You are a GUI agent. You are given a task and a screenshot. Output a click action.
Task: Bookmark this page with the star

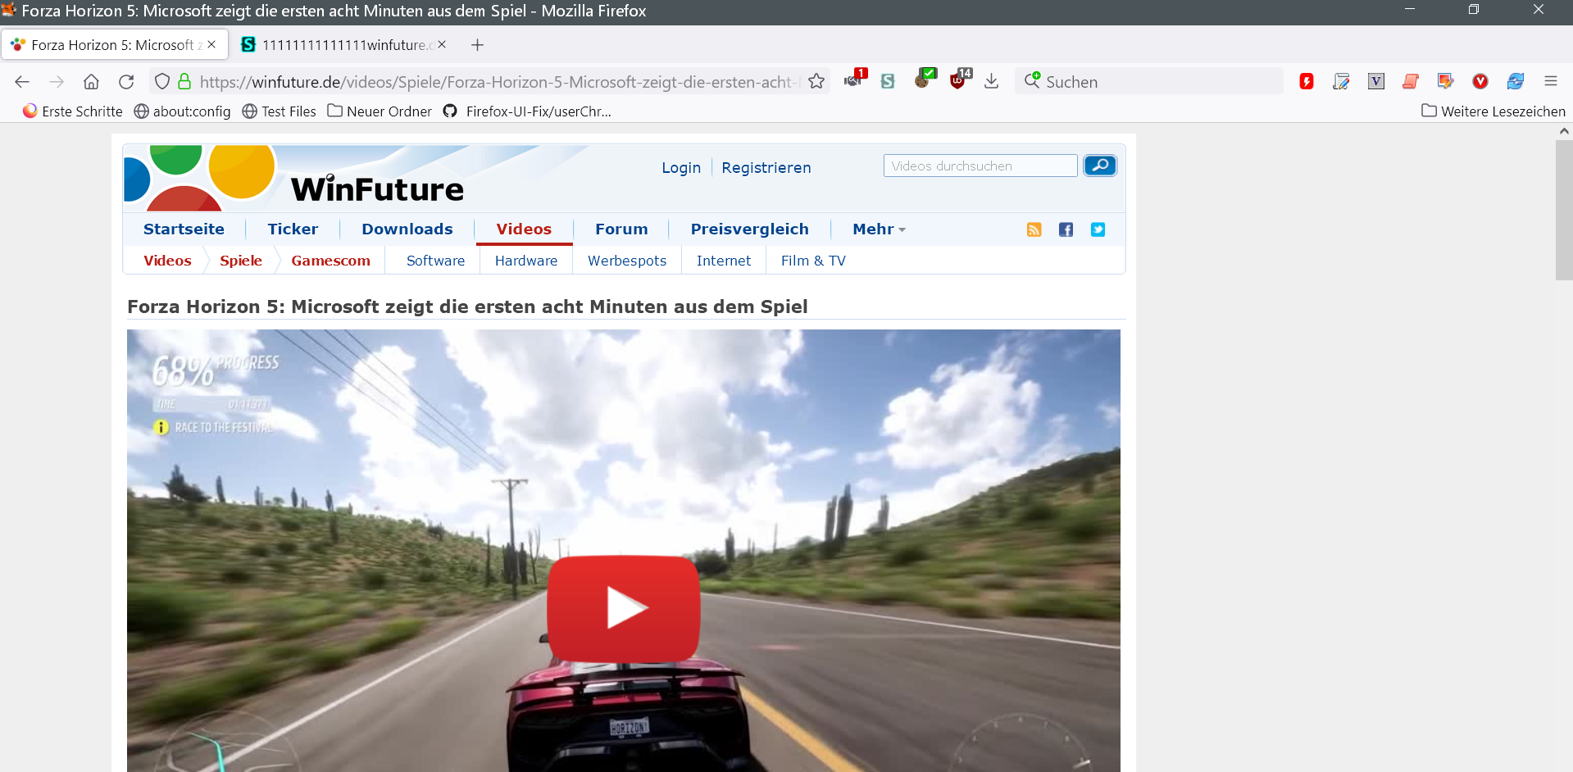[816, 81]
